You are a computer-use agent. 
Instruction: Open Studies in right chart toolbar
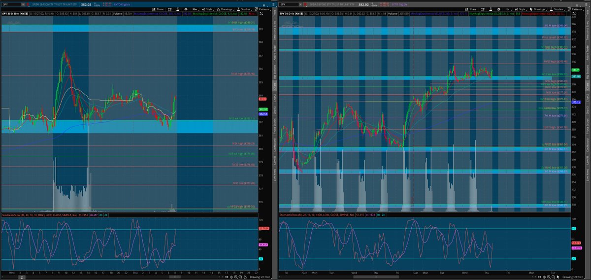pyautogui.click(x=557, y=9)
